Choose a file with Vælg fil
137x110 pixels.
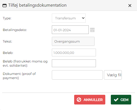[113, 75]
